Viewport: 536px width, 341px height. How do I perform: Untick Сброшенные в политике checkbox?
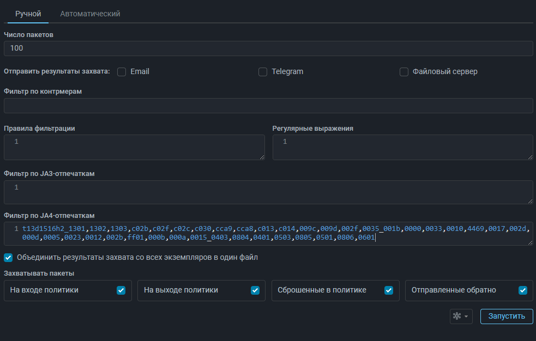point(389,290)
